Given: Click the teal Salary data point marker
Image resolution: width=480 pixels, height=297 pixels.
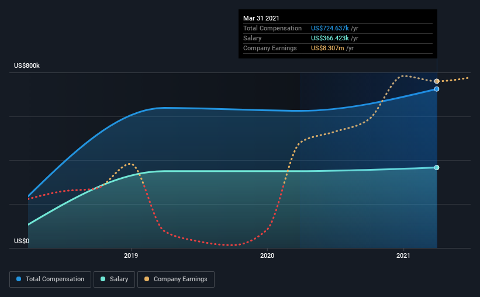Looking at the screenshot, I should pos(437,167).
